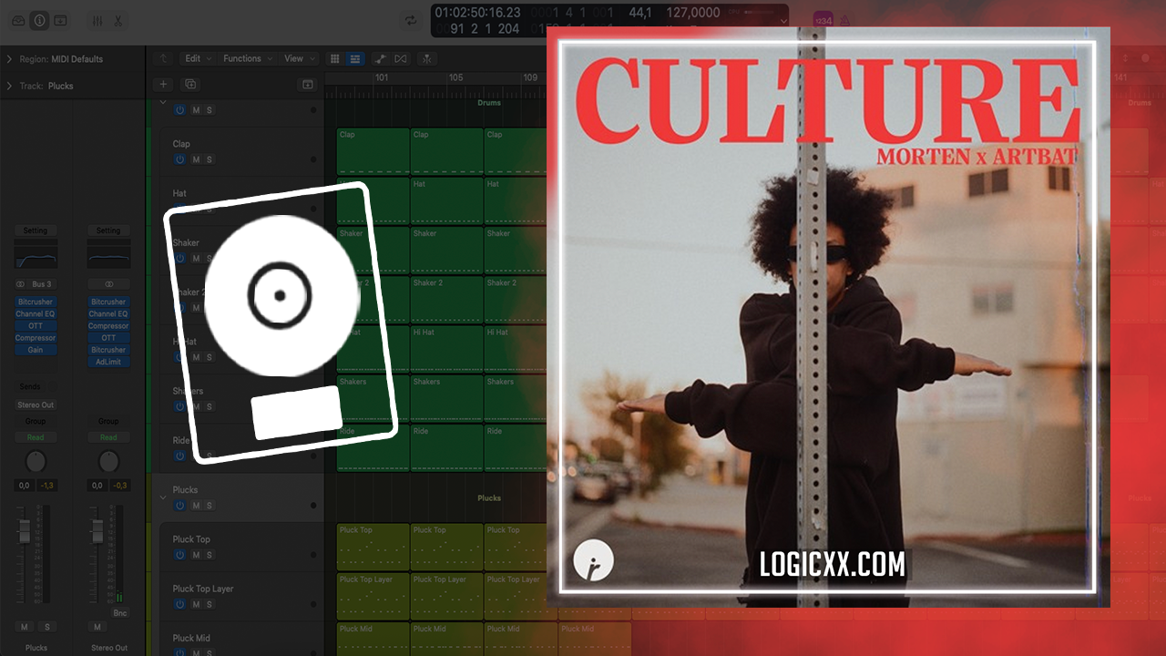
Task: Switch to list view icon
Action: (355, 58)
